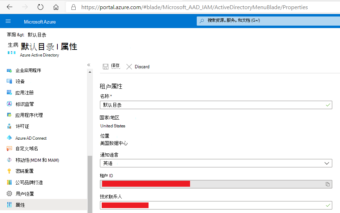Reload the page with the refresh icon

click(x=40, y=7)
